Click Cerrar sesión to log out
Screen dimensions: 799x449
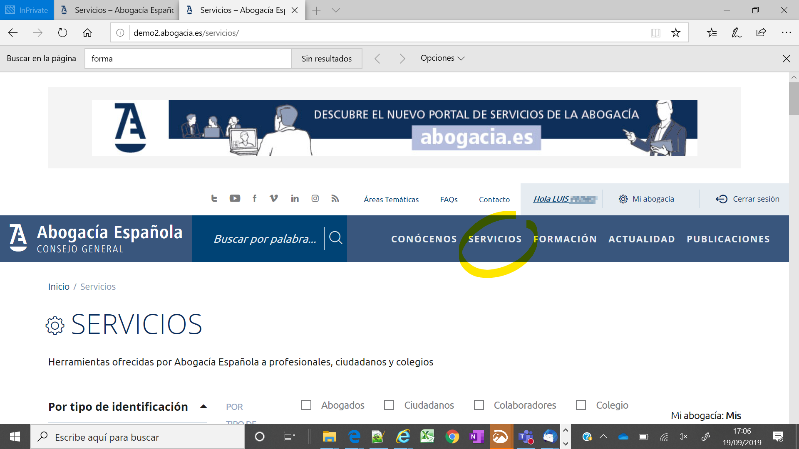point(747,199)
